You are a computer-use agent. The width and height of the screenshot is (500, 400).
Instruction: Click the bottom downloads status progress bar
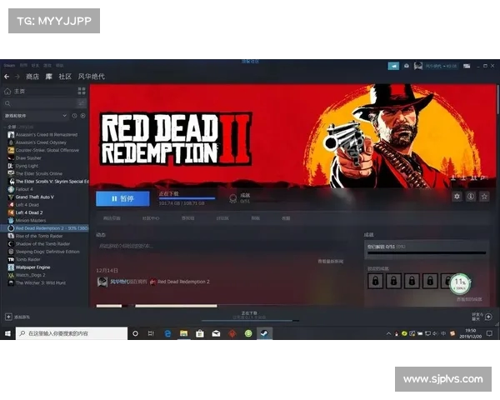coord(250,321)
